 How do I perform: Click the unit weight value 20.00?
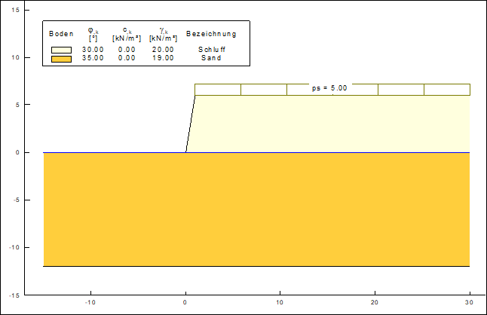click(x=162, y=50)
